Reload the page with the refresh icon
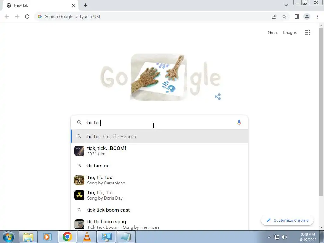The height and width of the screenshot is (243, 324). pyautogui.click(x=27, y=16)
